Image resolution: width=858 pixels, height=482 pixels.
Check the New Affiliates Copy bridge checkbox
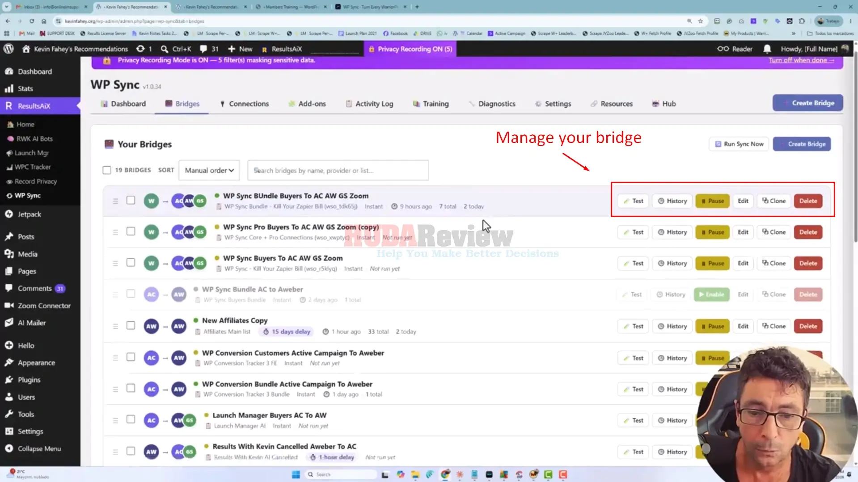click(x=131, y=326)
